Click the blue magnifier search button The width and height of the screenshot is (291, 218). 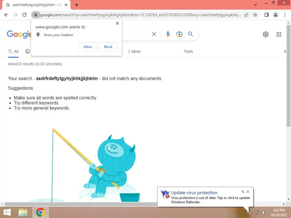click(190, 34)
